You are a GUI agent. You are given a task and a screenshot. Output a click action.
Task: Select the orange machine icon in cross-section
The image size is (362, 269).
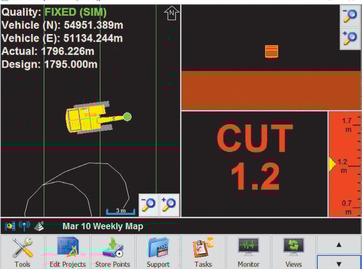[271, 51]
